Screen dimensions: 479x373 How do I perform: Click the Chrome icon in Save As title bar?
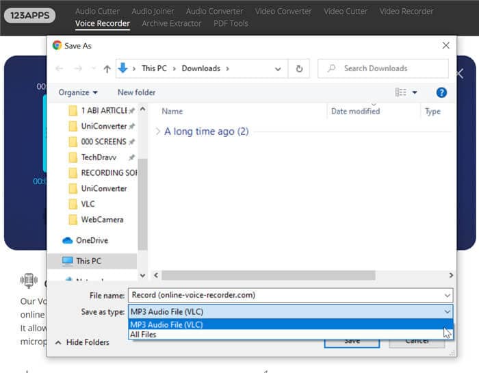[x=57, y=46]
